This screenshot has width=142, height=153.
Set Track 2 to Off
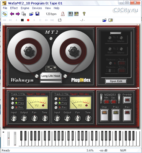tap(56, 99)
